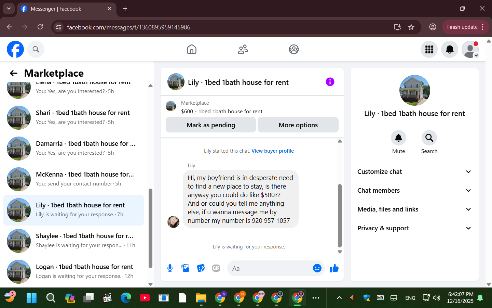Record a voice clip with microphone icon

(x=170, y=268)
